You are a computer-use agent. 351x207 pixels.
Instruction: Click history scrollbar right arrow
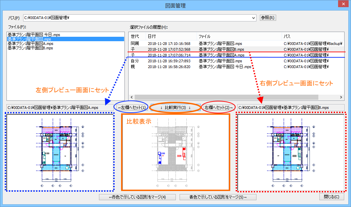pyautogui.click(x=341, y=97)
